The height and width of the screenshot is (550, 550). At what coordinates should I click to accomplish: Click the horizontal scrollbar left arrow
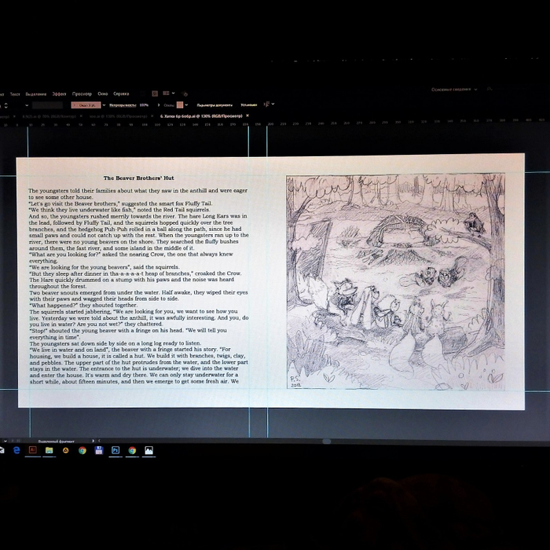99,441
